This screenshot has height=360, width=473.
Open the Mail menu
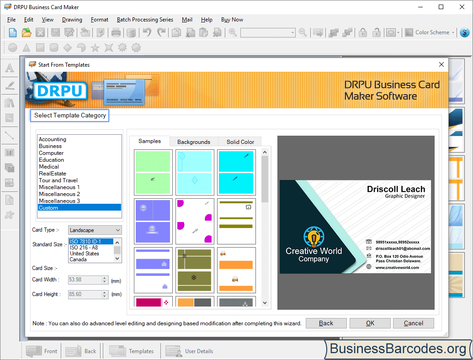(187, 20)
